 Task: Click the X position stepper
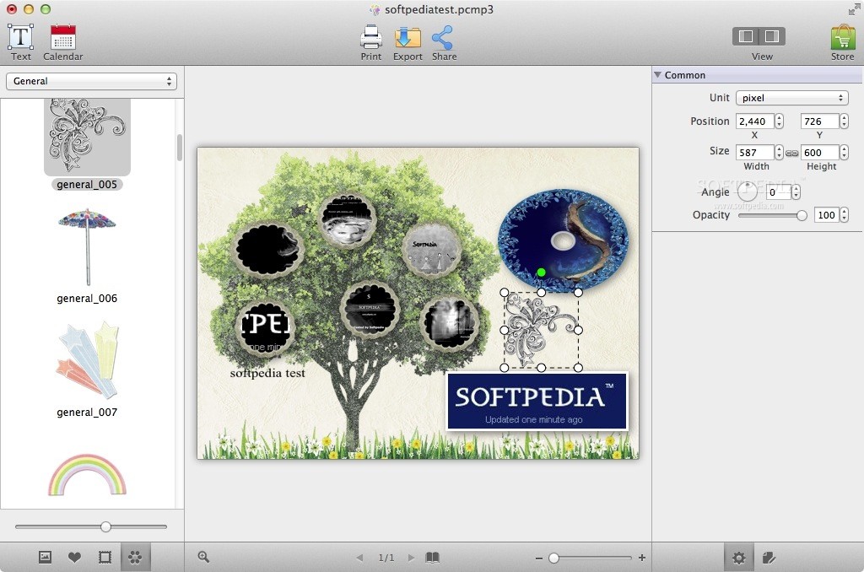(x=779, y=121)
